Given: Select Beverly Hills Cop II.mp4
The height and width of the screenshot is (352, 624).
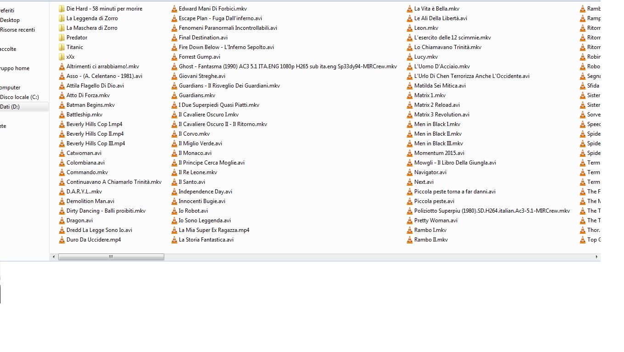Looking at the screenshot, I should tap(95, 134).
